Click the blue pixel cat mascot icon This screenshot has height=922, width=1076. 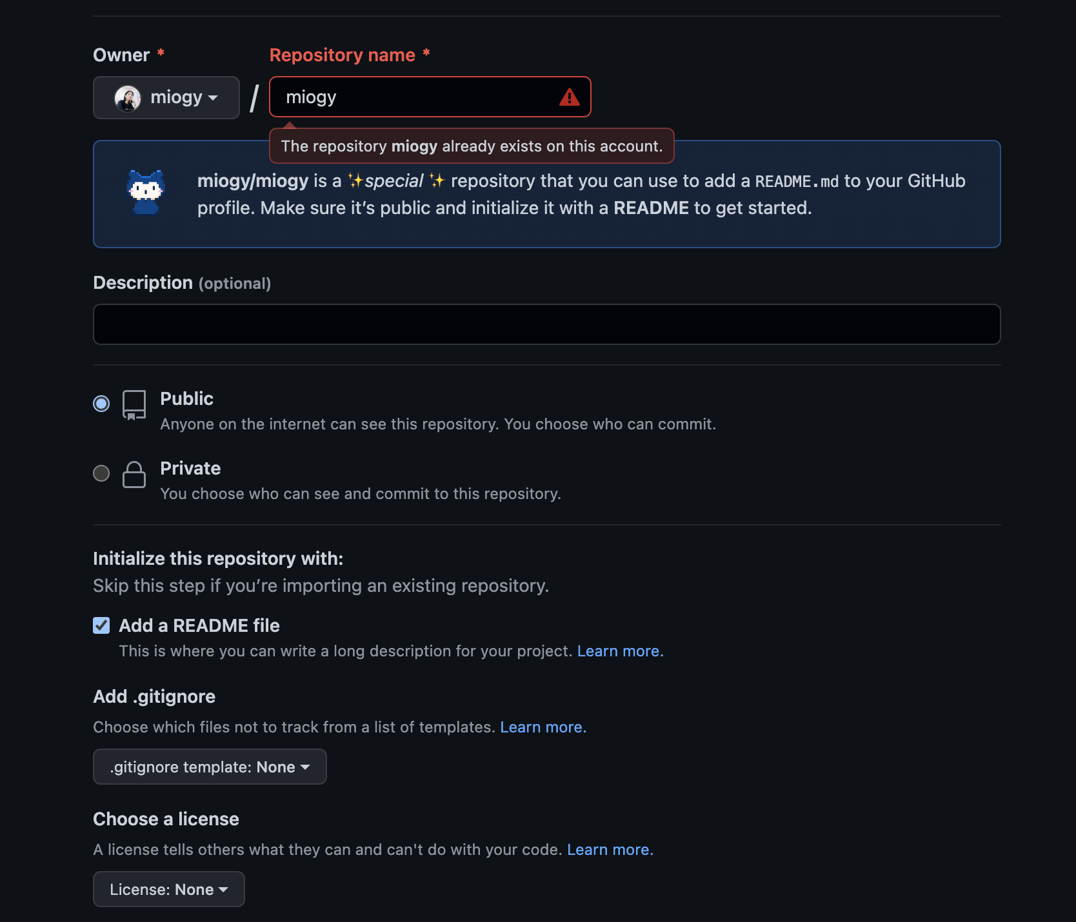tap(146, 192)
